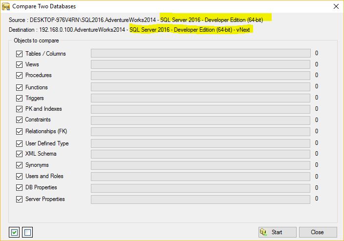This screenshot has width=344, height=241.
Task: Toggle the Relationships (FK) checkbox
Action: [x=20, y=131]
